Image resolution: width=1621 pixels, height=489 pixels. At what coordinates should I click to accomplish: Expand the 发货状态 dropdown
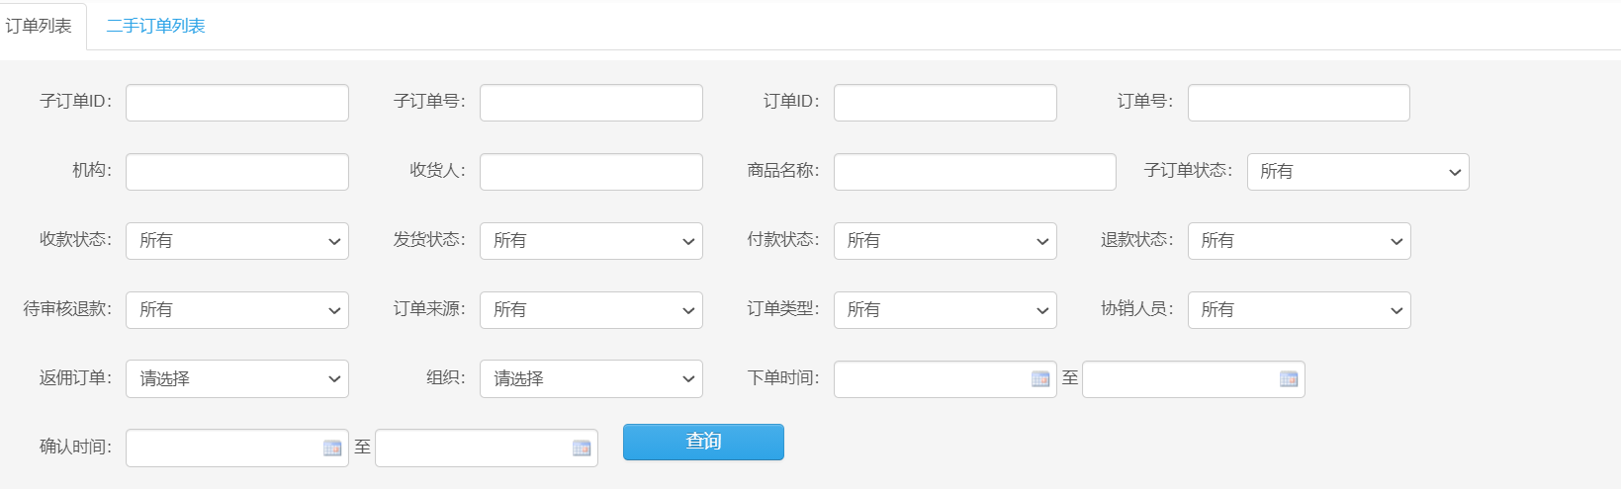click(x=590, y=241)
